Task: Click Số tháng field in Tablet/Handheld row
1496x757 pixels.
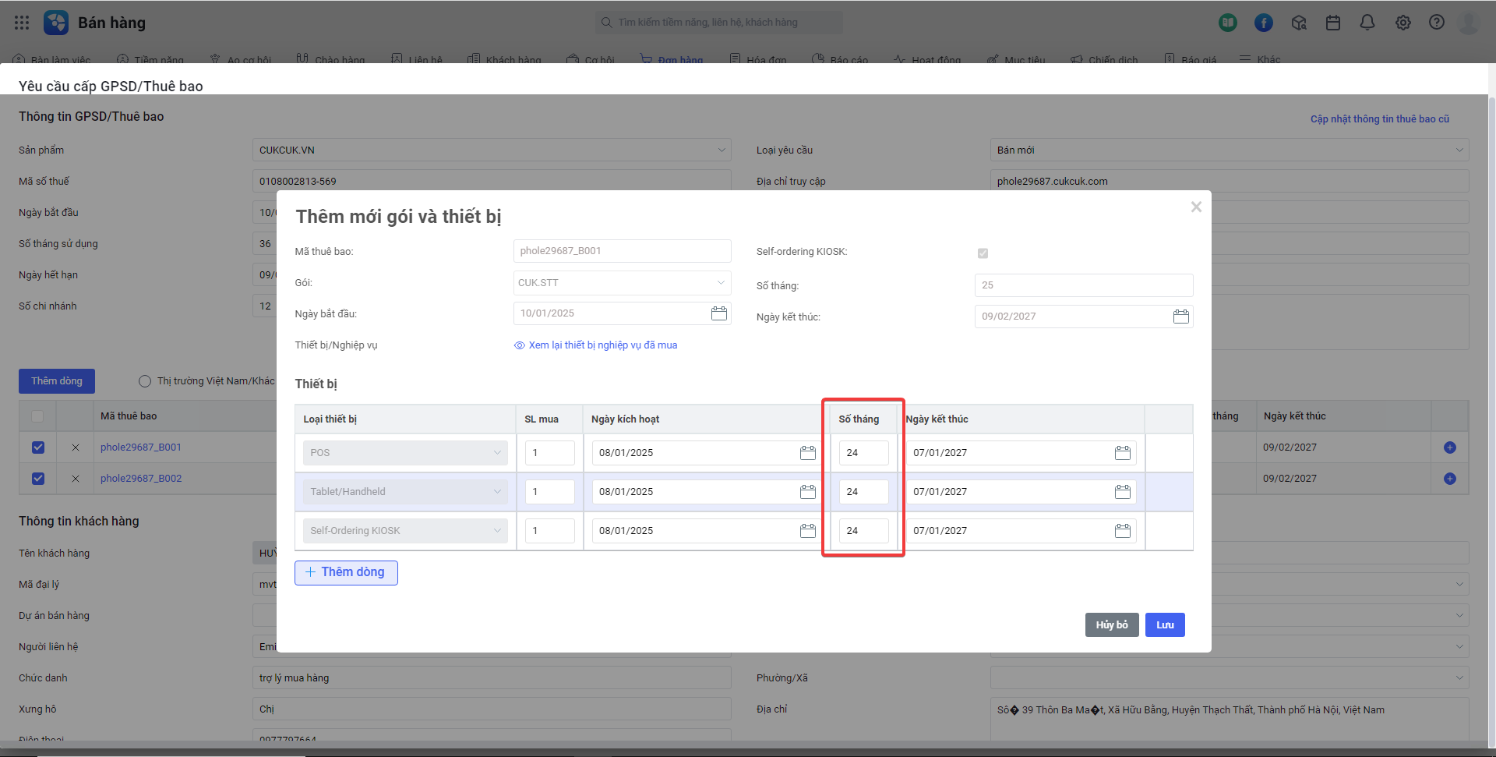Action: (863, 492)
